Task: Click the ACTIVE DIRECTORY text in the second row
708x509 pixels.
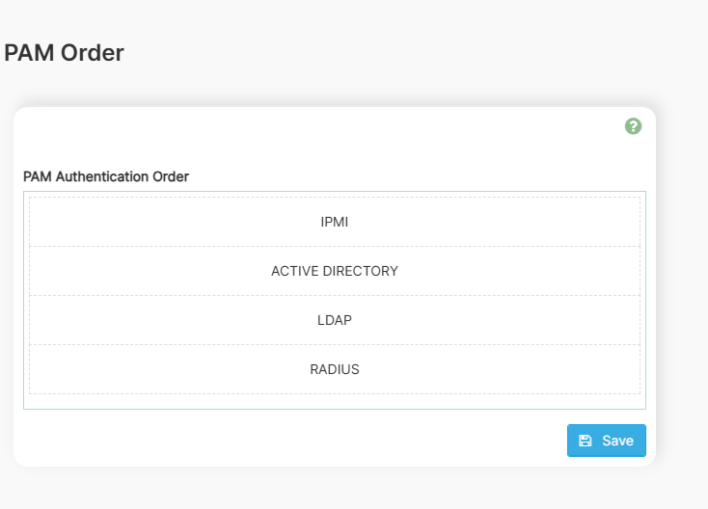Action: click(335, 271)
